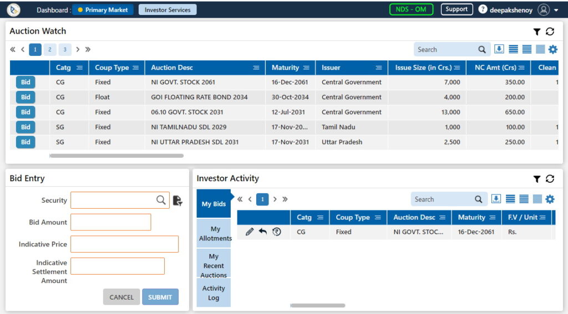The width and height of the screenshot is (568, 314).
Task: Click the Auction Watch horizontal scrollbar
Action: [116, 156]
